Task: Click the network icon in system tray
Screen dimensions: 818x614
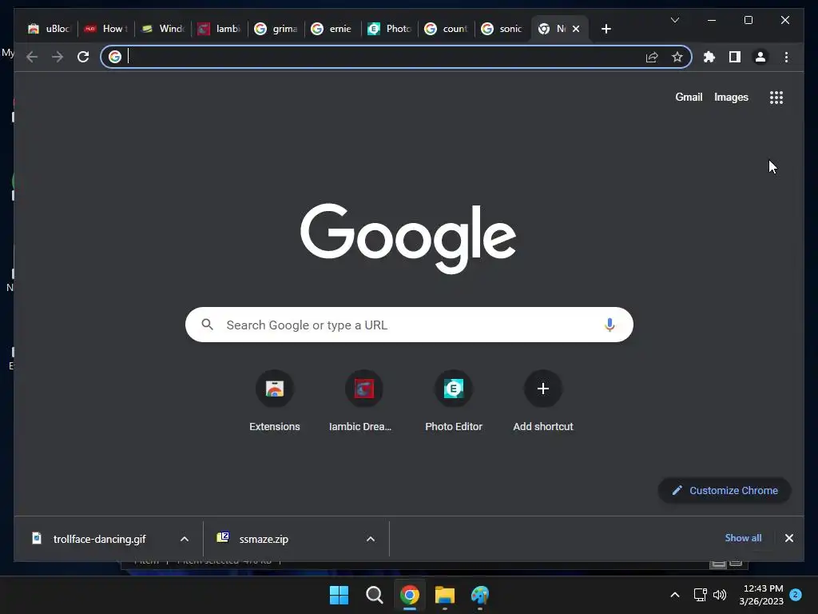Action: (x=700, y=595)
